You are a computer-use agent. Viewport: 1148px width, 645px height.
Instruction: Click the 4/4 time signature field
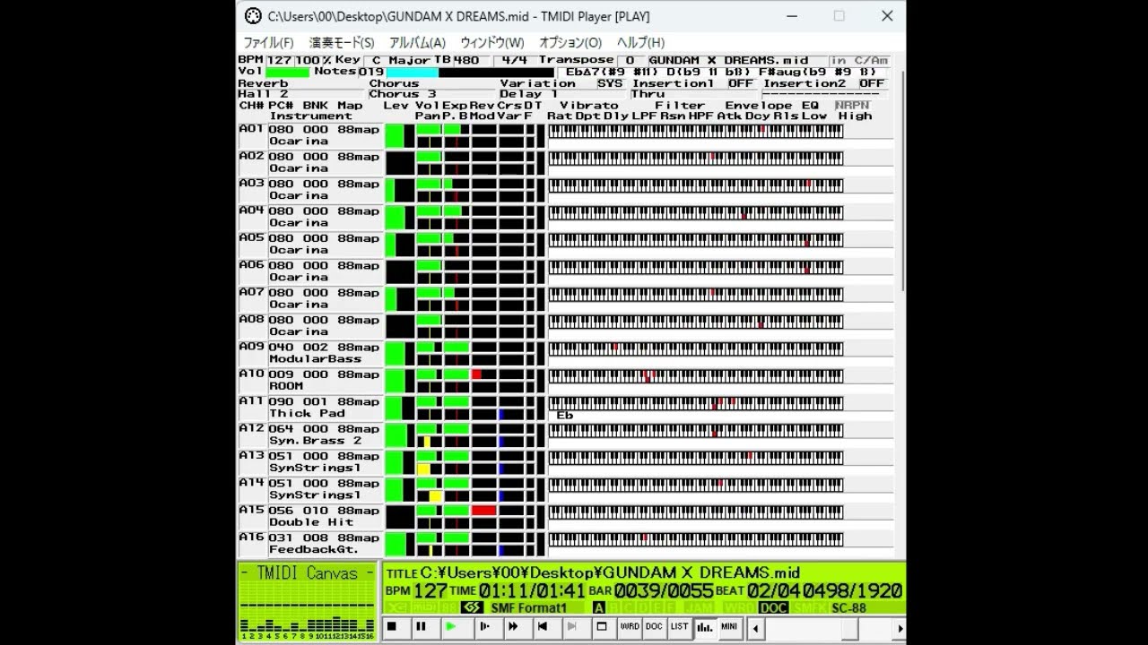click(514, 60)
